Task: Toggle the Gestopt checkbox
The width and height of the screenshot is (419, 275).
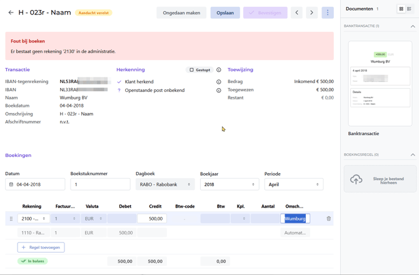Action: pyautogui.click(x=191, y=70)
